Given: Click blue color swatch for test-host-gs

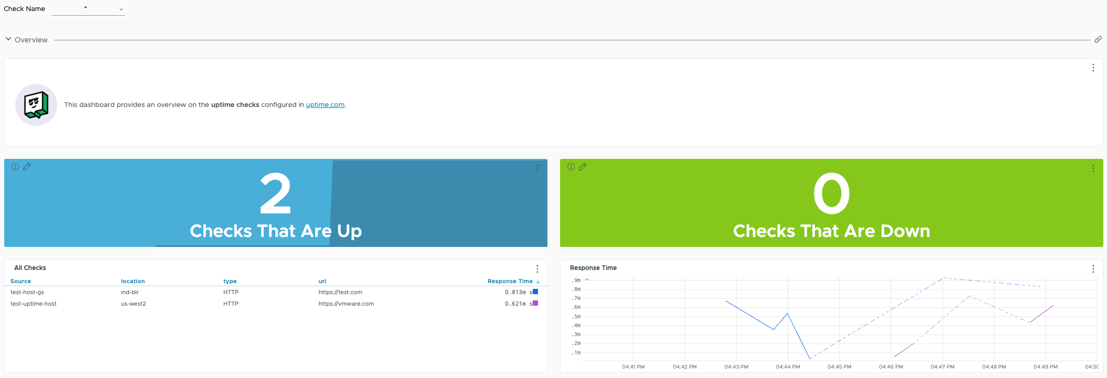Looking at the screenshot, I should click(535, 291).
